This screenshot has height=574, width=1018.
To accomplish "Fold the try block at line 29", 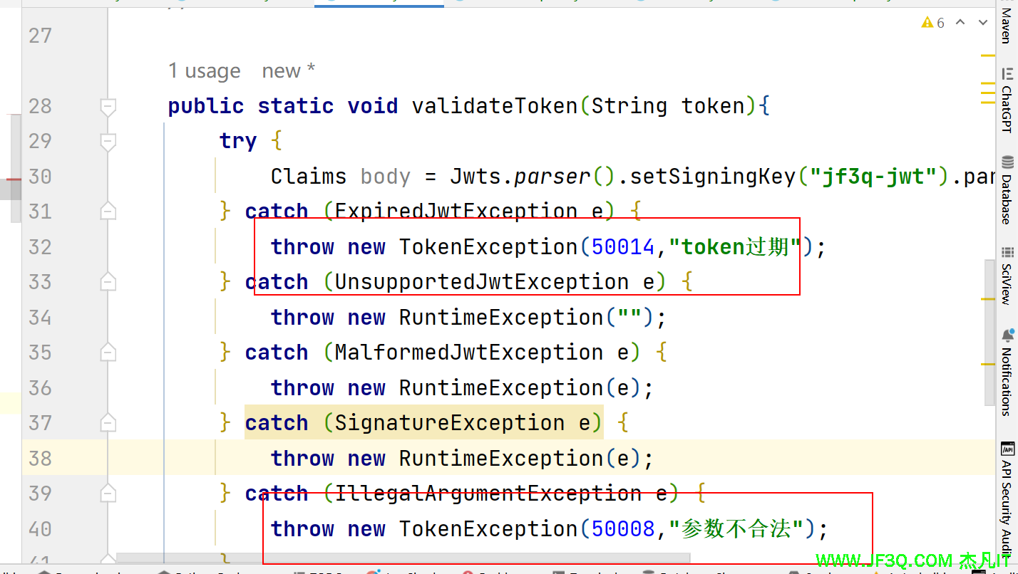I will (108, 142).
